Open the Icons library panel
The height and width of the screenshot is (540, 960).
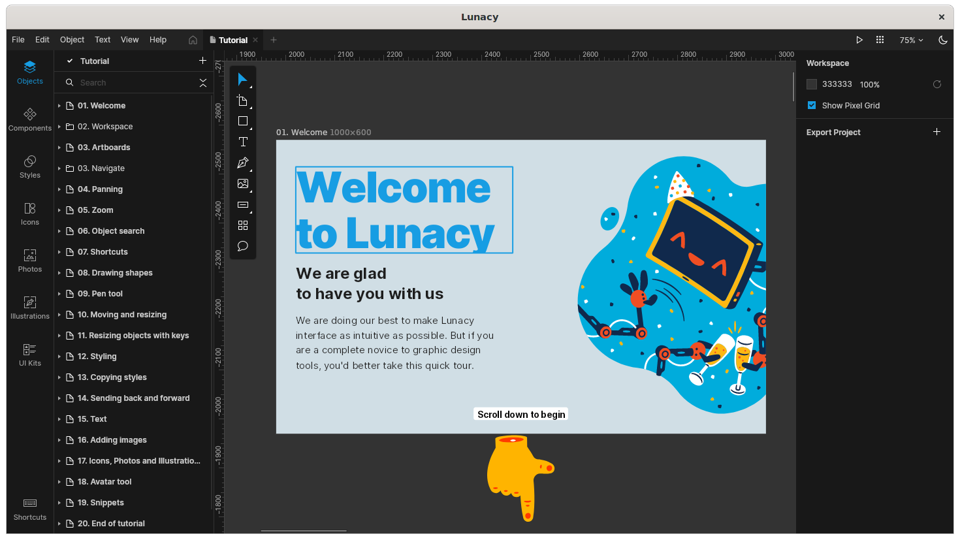click(x=30, y=214)
